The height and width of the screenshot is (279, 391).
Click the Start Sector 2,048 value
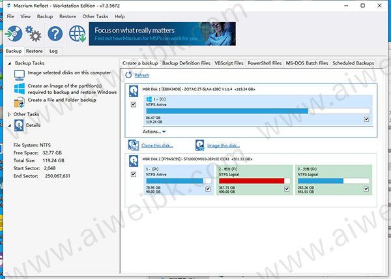point(50,168)
